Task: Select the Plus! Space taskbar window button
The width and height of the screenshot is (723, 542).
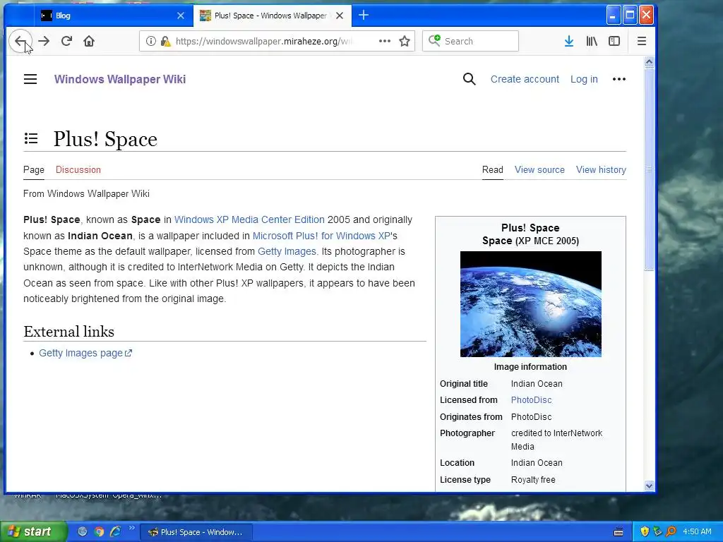Action: pos(196,532)
